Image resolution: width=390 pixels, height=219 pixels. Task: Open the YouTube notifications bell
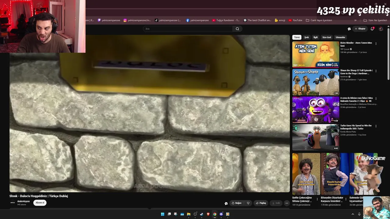click(372, 29)
